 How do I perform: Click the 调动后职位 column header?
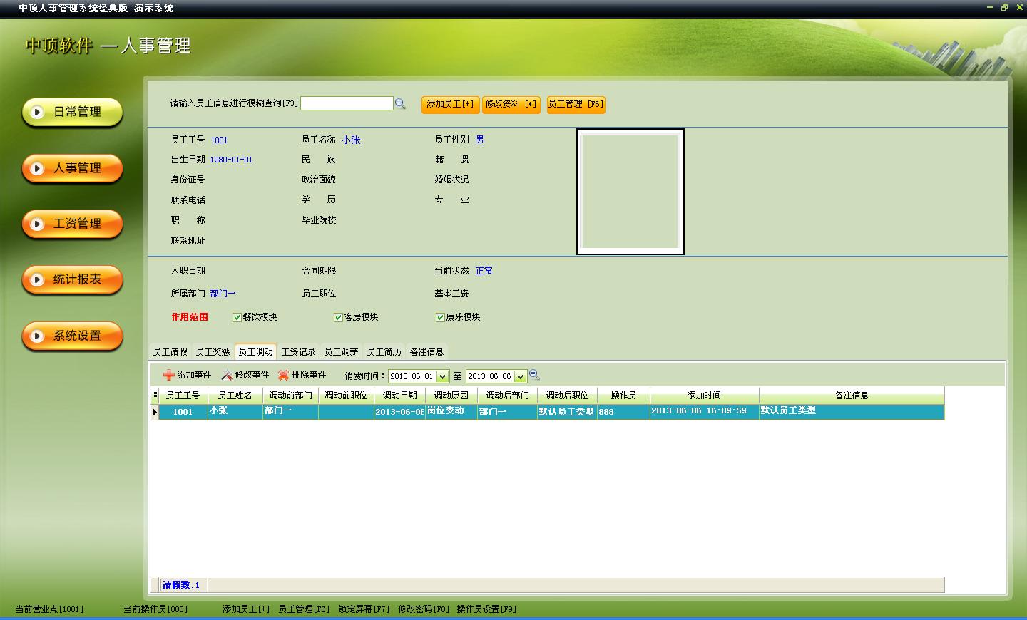click(568, 396)
